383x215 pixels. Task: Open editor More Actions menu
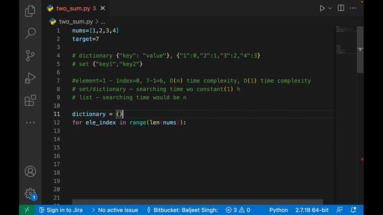tap(352, 8)
